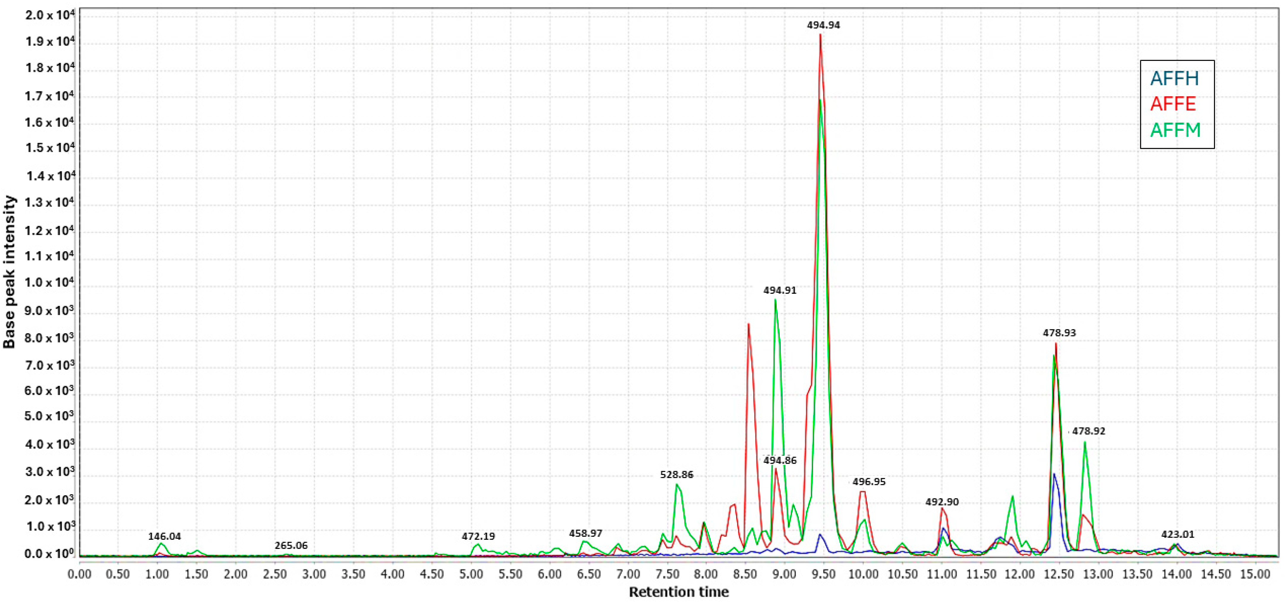The image size is (1285, 603).
Task: Click the 528.86 peak annotation
Action: point(676,475)
